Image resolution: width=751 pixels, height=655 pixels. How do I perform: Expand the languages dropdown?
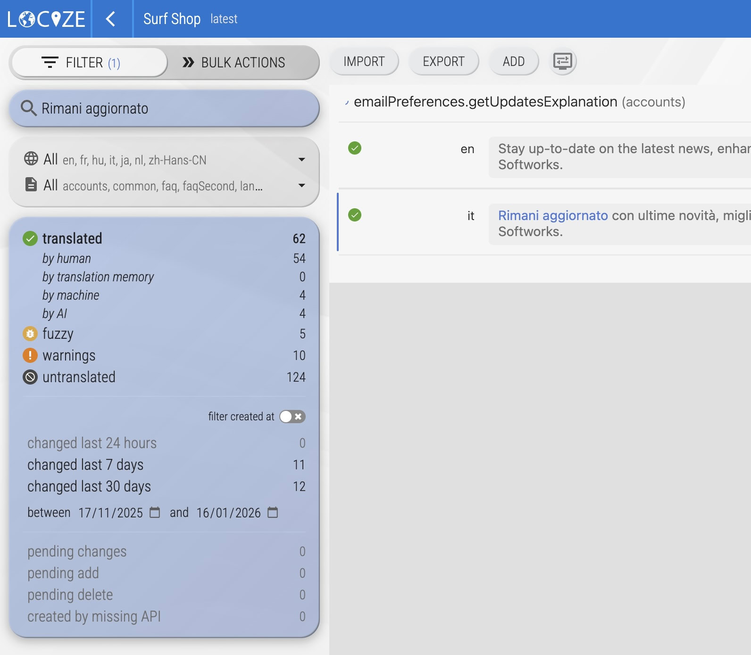[x=301, y=160]
